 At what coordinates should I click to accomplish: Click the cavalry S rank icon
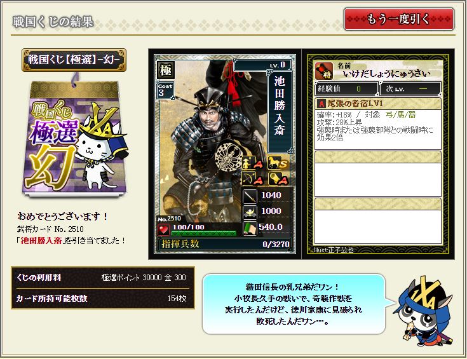pyautogui.click(x=278, y=163)
